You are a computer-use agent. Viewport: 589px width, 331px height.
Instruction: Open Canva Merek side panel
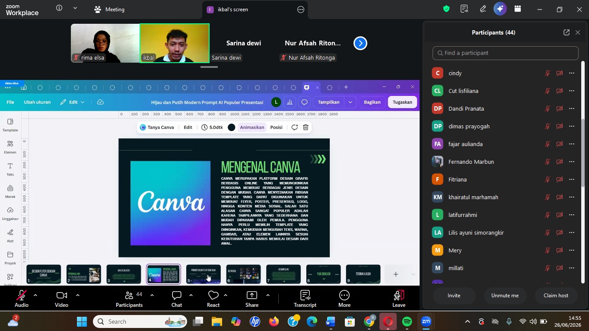10,191
